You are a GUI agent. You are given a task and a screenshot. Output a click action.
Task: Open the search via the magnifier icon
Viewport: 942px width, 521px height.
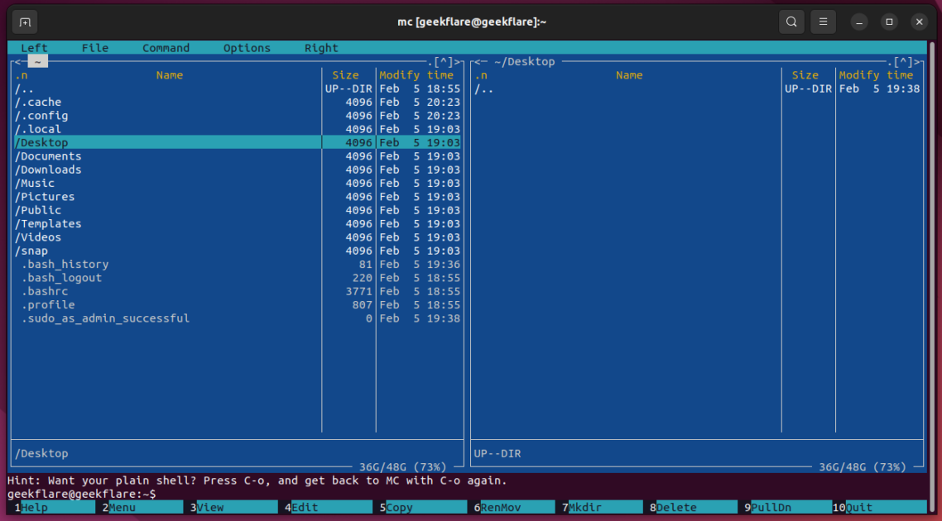click(x=791, y=22)
